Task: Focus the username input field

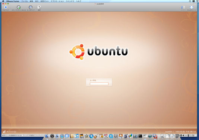Action: tap(99, 84)
